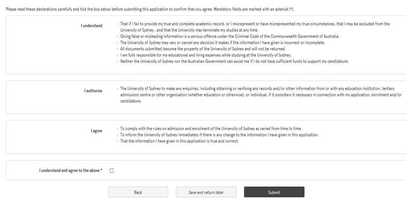This screenshot has height=208, width=406.
Task: Tick the 'I understand and agree' checkbox
Action: coord(112,171)
